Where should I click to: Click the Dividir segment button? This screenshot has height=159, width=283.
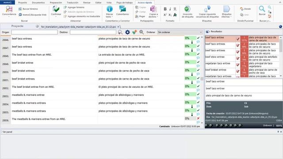pos(245,9)
